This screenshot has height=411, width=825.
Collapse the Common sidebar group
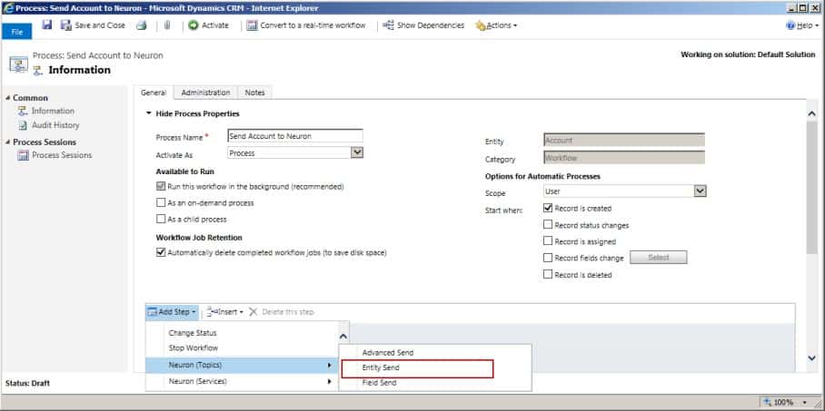point(8,98)
